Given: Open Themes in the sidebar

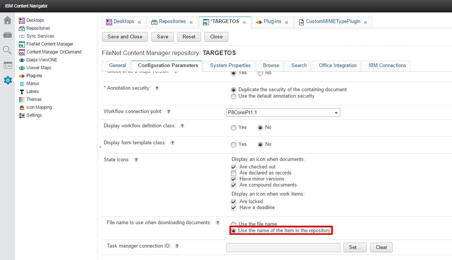Looking at the screenshot, I should tap(30, 99).
